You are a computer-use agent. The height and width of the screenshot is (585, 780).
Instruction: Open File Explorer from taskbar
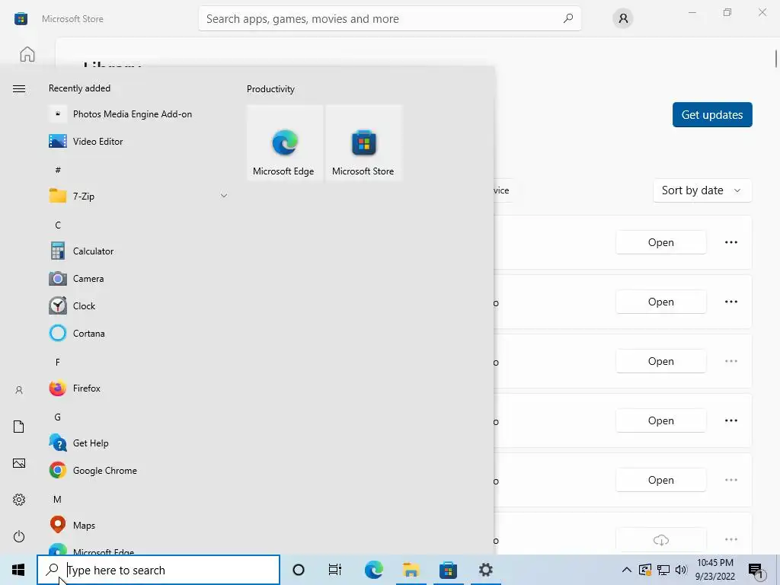click(x=411, y=570)
